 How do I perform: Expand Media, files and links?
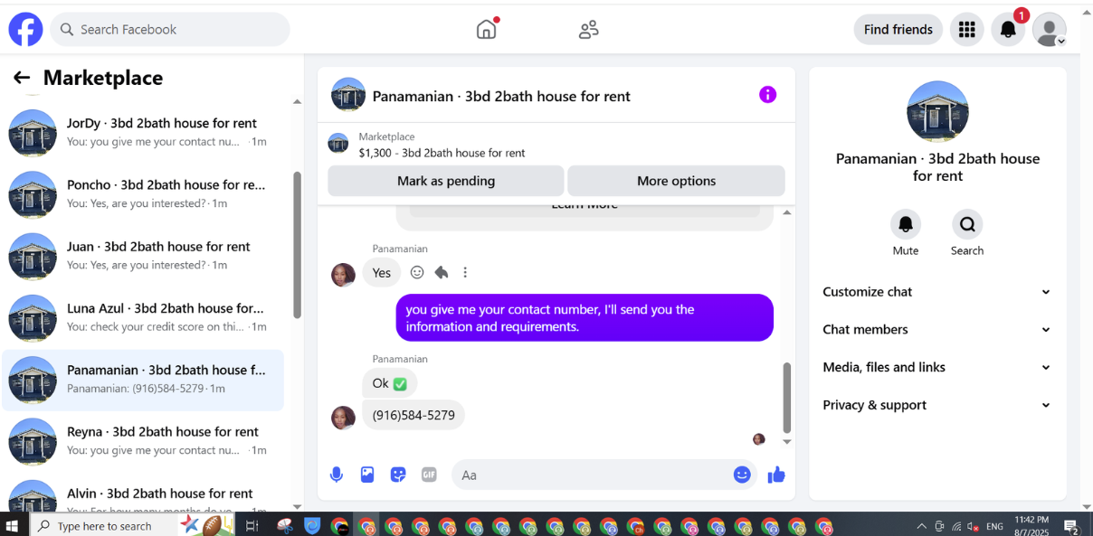[937, 368]
